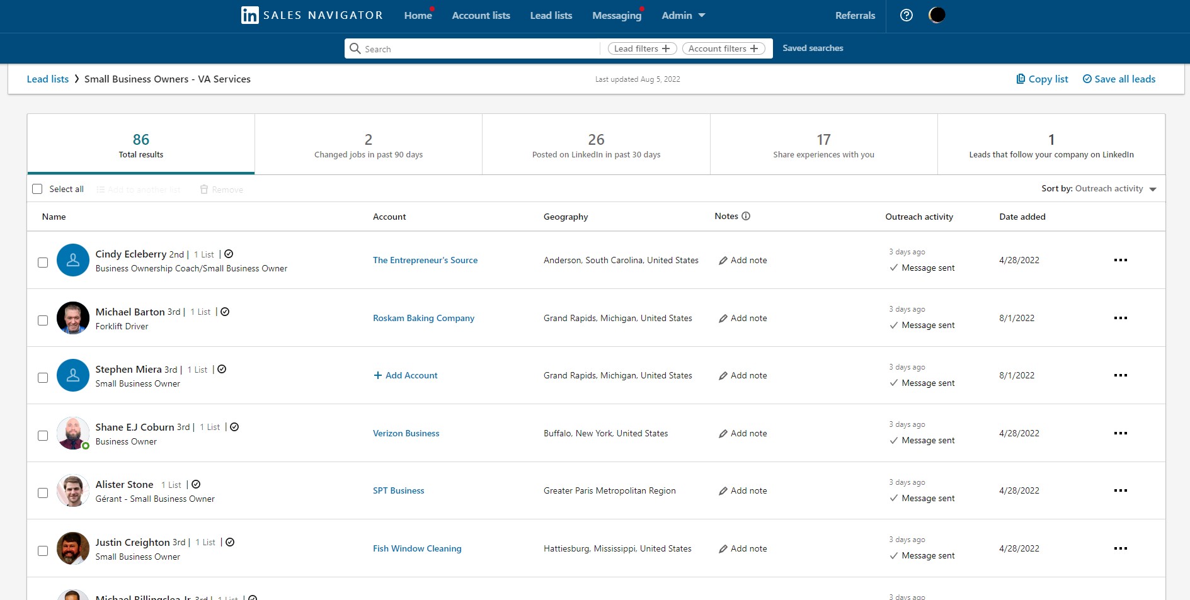
Task: Click the Notes info icon
Action: 746,216
